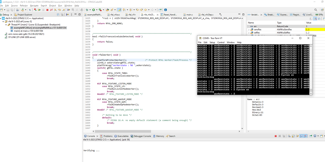
Task: Open the Navigate menu
Action: click(34, 6)
